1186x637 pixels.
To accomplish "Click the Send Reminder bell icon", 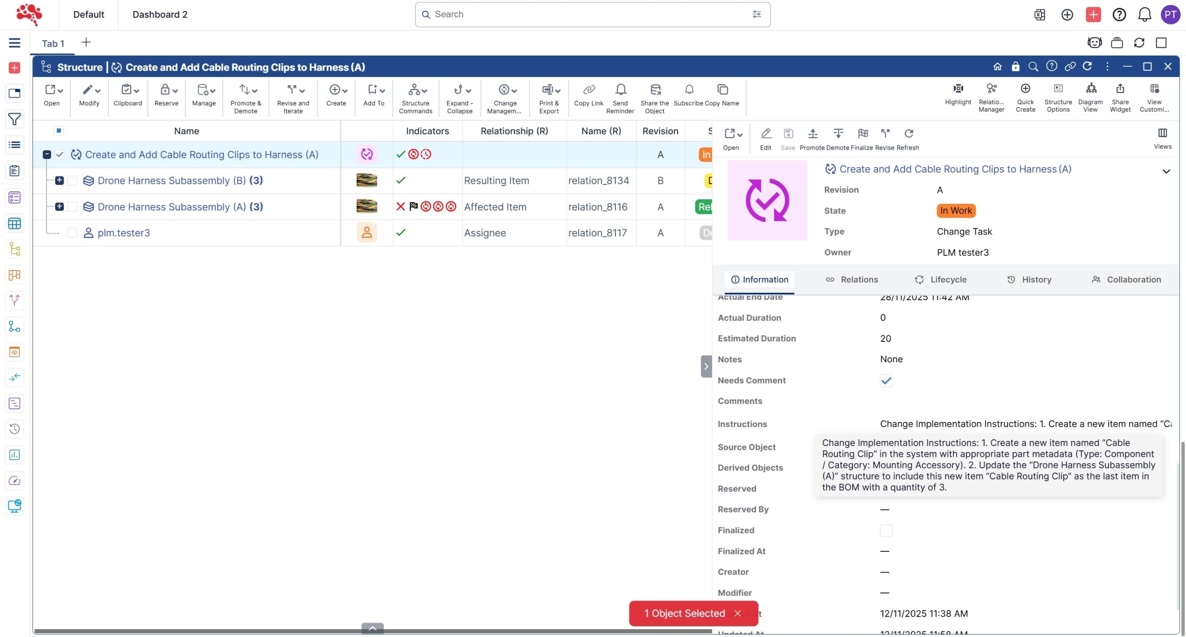I will pyautogui.click(x=620, y=90).
